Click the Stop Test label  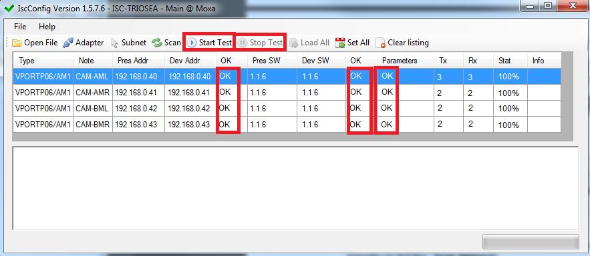[x=266, y=43]
